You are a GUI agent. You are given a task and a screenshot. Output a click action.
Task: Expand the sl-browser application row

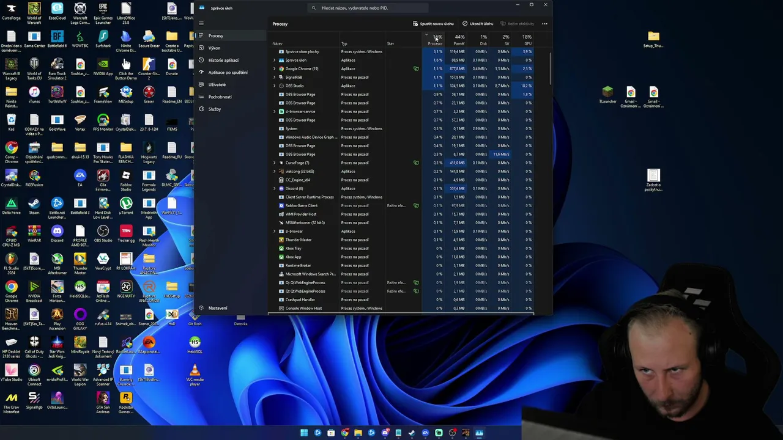(274, 231)
